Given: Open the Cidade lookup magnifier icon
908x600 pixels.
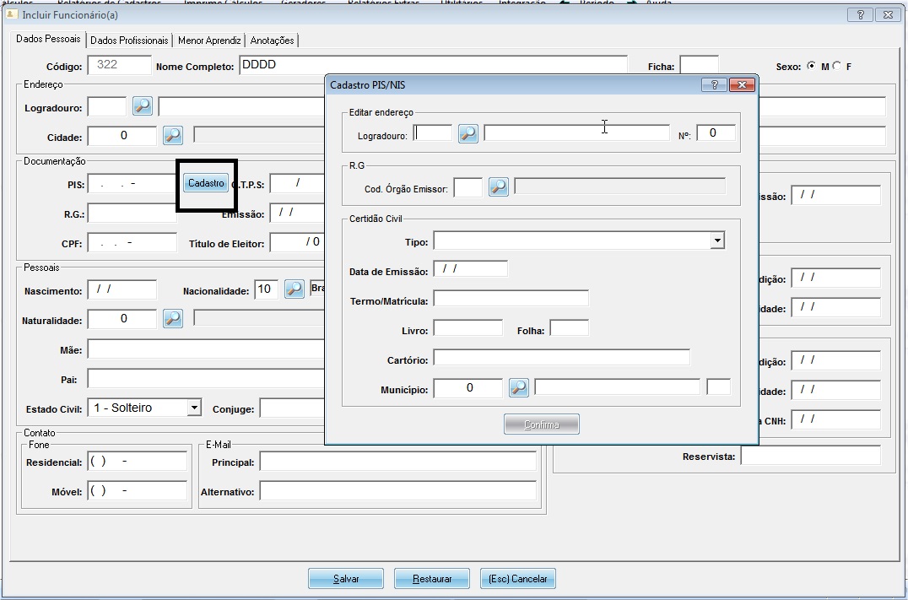Looking at the screenshot, I should coord(172,135).
